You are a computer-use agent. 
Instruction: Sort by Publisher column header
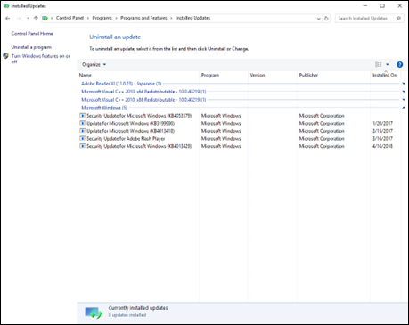coord(308,75)
